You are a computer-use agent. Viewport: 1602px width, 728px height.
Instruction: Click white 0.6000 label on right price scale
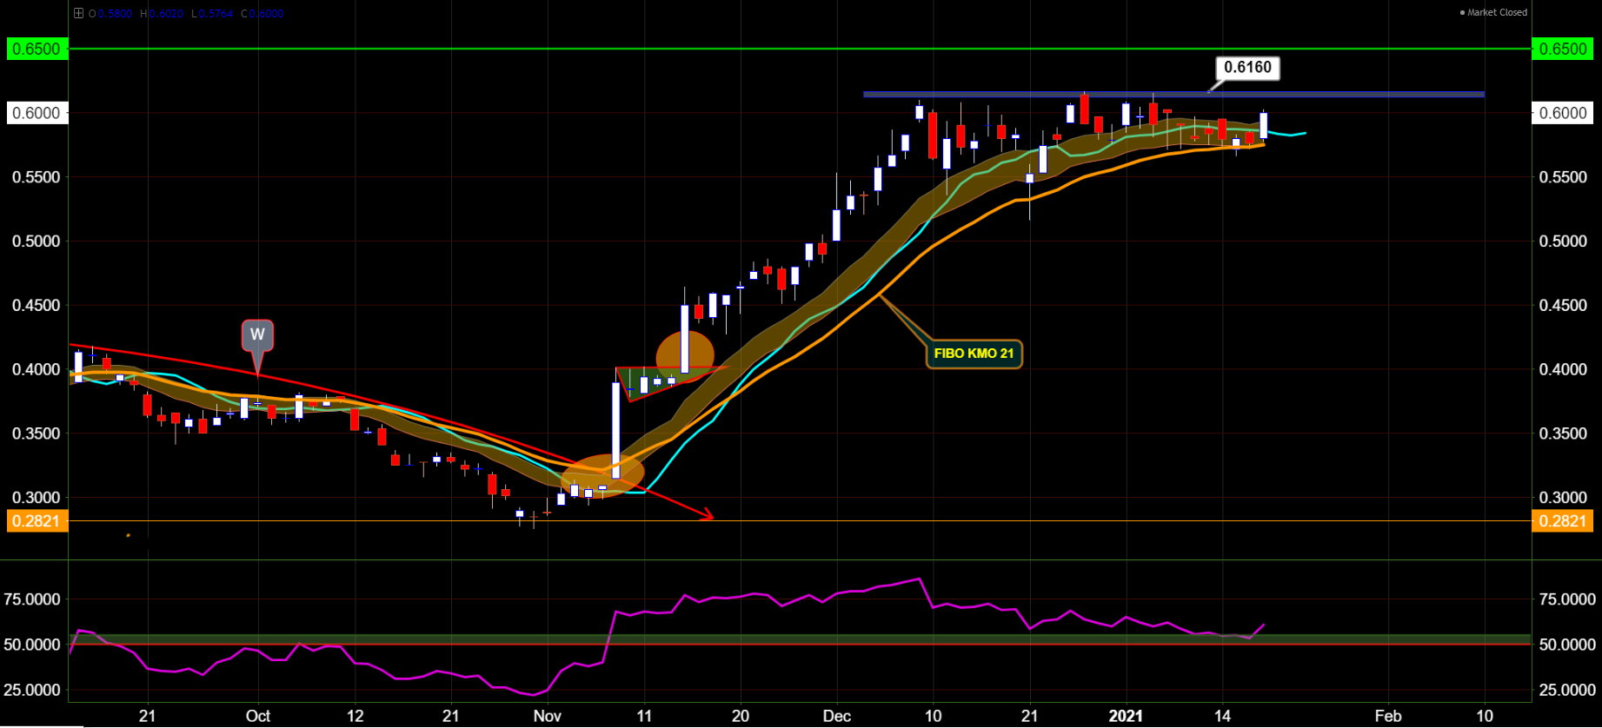(1563, 113)
